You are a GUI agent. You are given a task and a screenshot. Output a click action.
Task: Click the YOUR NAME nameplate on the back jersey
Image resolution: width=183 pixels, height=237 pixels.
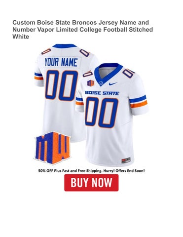(61, 62)
